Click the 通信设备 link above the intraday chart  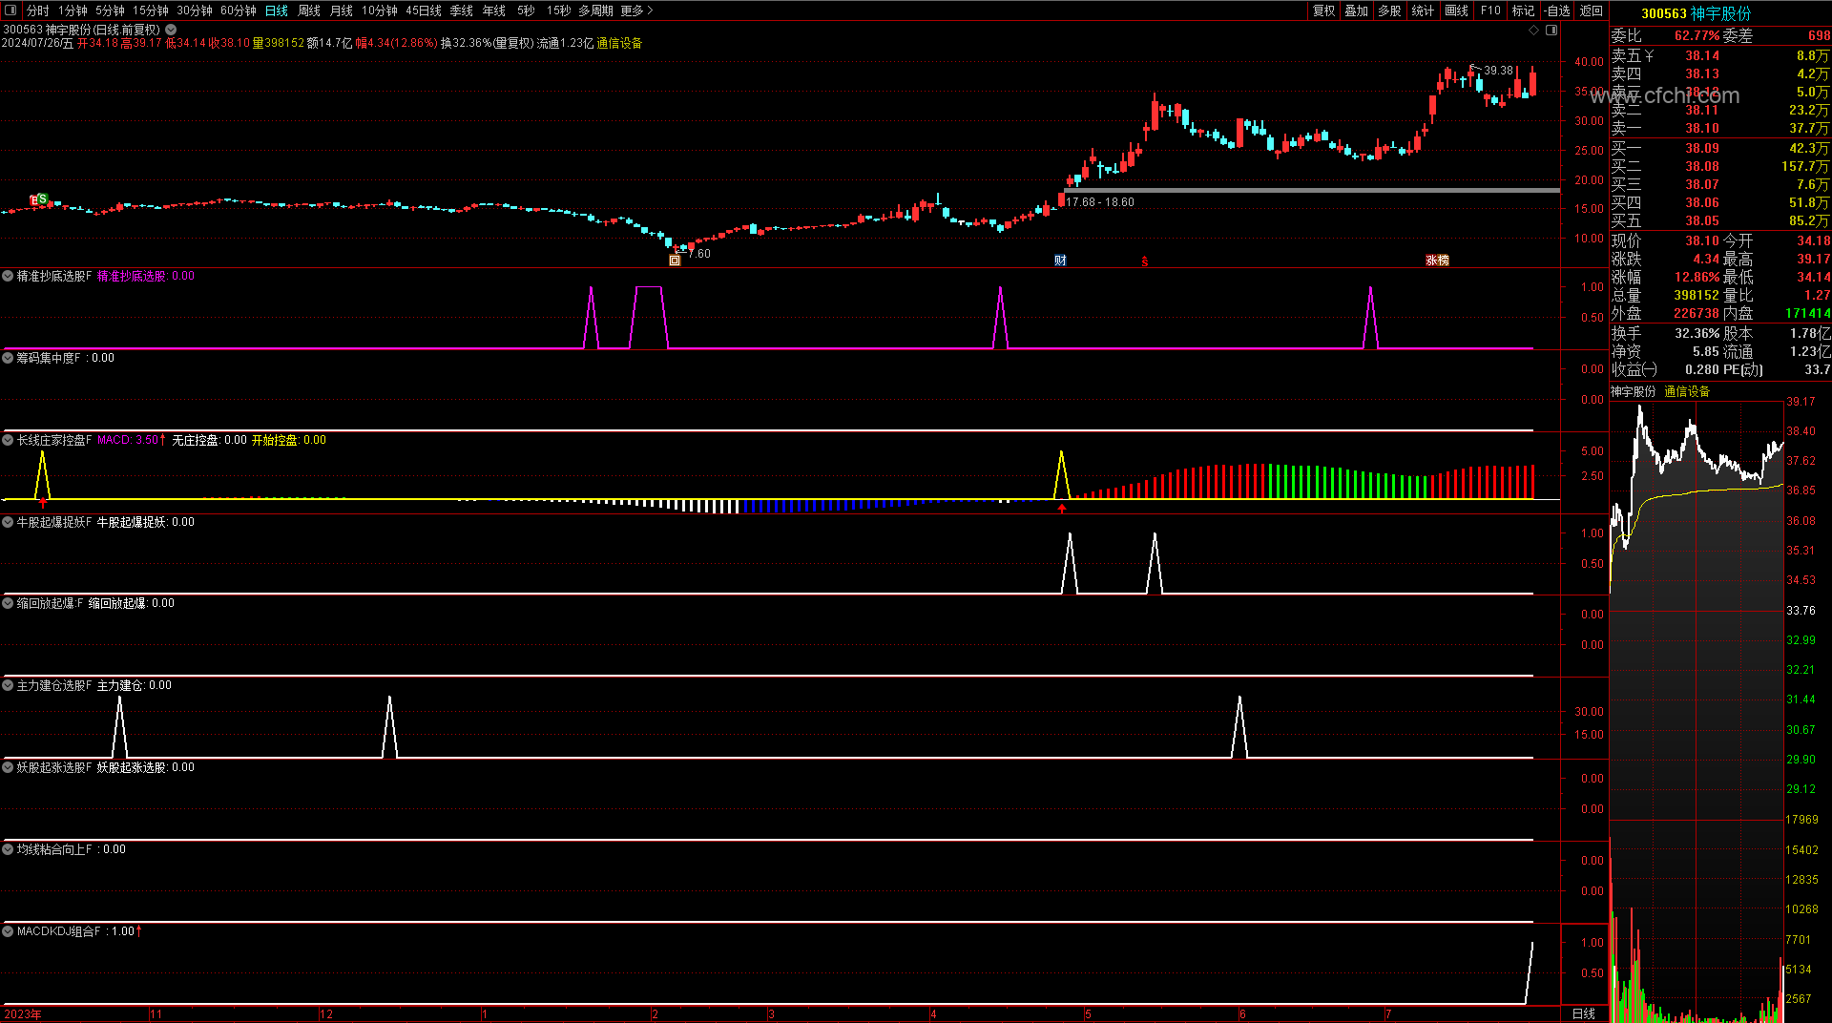tap(1687, 391)
